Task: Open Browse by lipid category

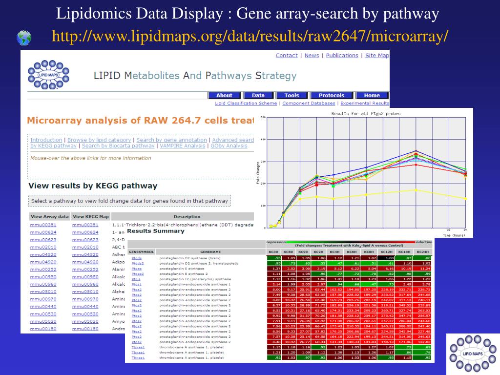Action: (99, 140)
